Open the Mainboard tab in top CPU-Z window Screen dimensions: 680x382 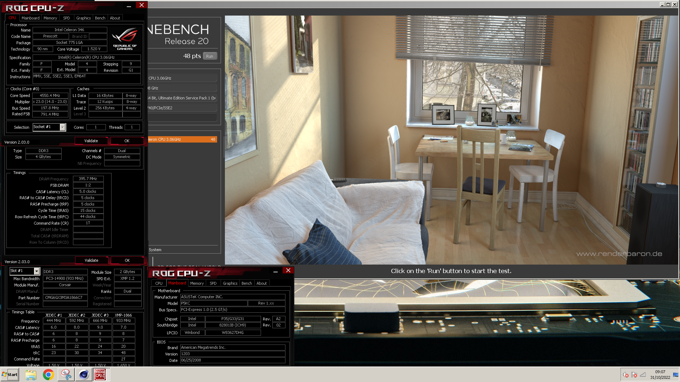click(x=30, y=18)
